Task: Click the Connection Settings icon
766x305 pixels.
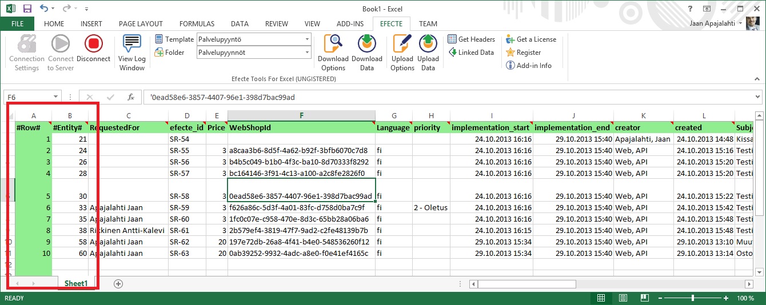Action: (26, 44)
